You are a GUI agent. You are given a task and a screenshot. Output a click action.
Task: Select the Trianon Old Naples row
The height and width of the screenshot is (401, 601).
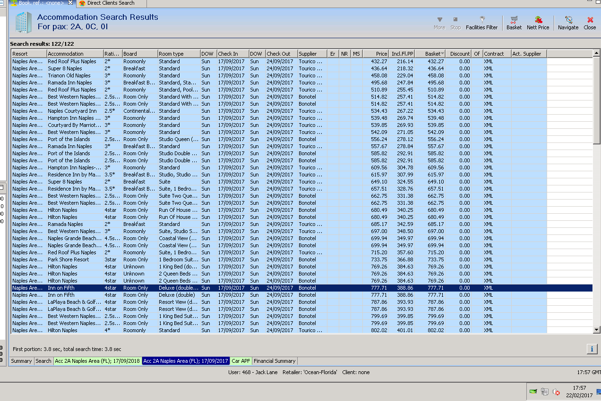tap(69, 75)
